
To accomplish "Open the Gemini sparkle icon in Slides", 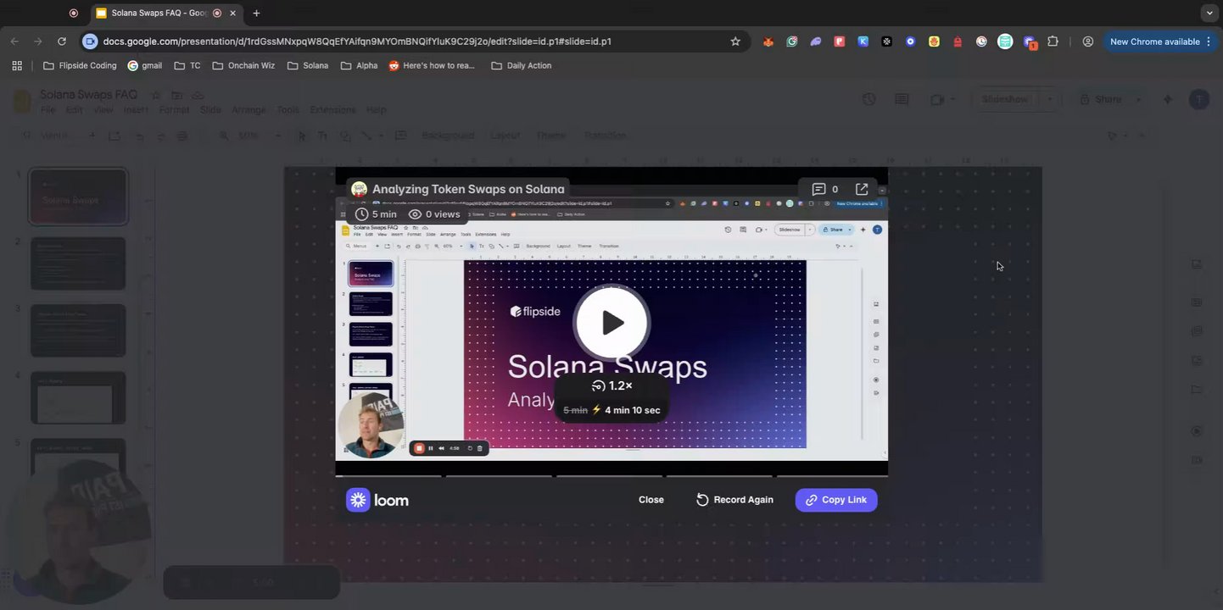I will [x=1168, y=99].
